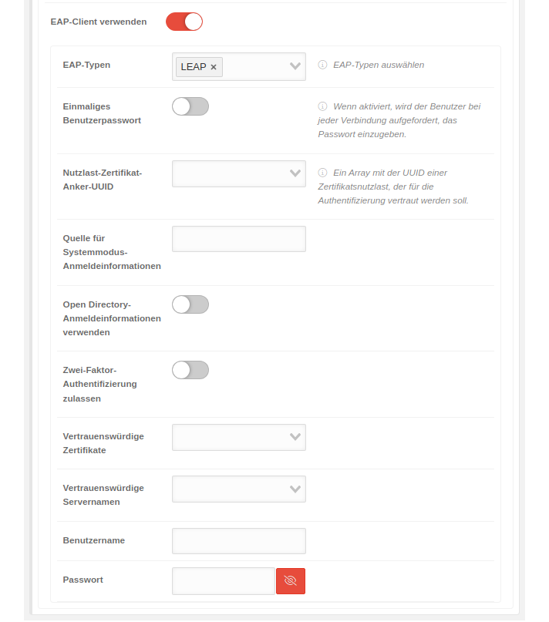Focus the Benutzername input field
The image size is (549, 622).
[x=238, y=541]
